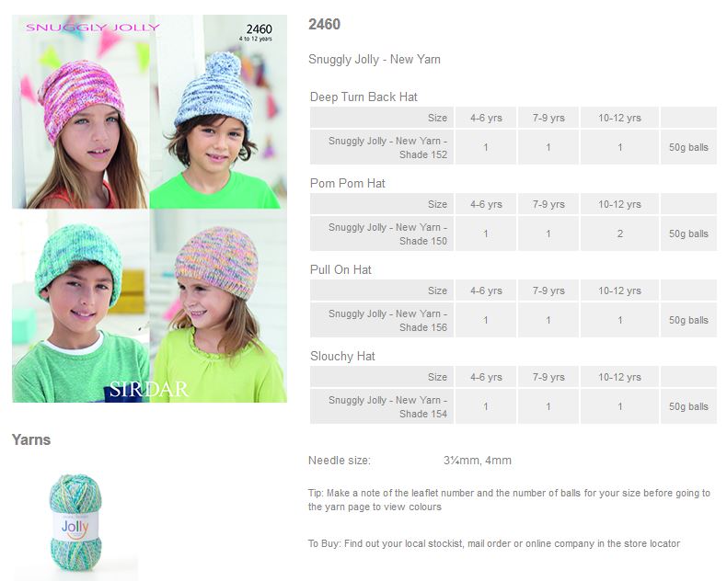Click the 2460 leaflet number heading
The image size is (727, 581).
[324, 24]
